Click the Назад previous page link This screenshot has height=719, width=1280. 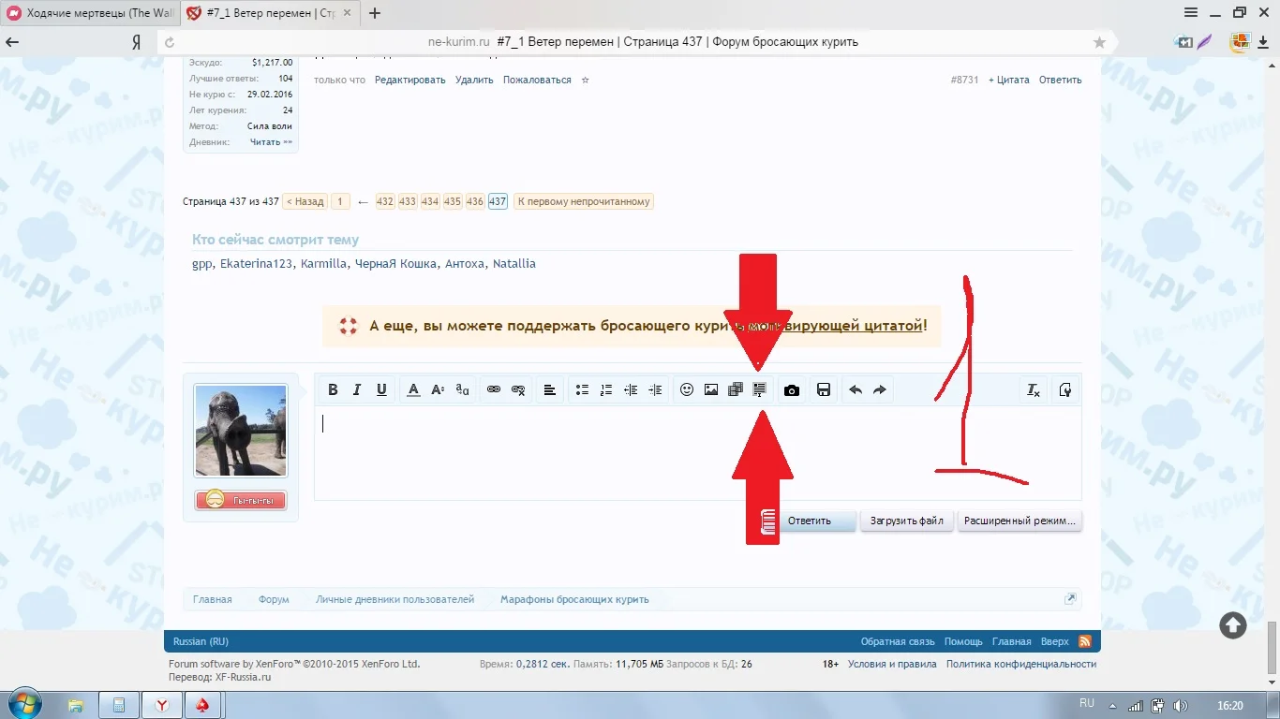click(305, 201)
